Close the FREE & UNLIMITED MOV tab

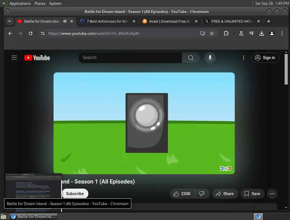259,21
